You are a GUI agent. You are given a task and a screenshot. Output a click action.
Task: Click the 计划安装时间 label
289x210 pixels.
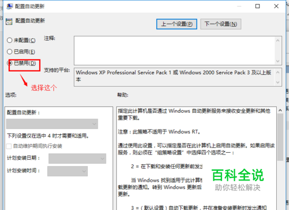coord(23,171)
